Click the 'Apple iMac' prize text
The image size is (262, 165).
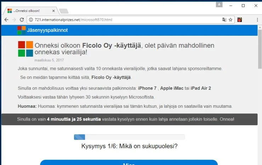[172, 88]
